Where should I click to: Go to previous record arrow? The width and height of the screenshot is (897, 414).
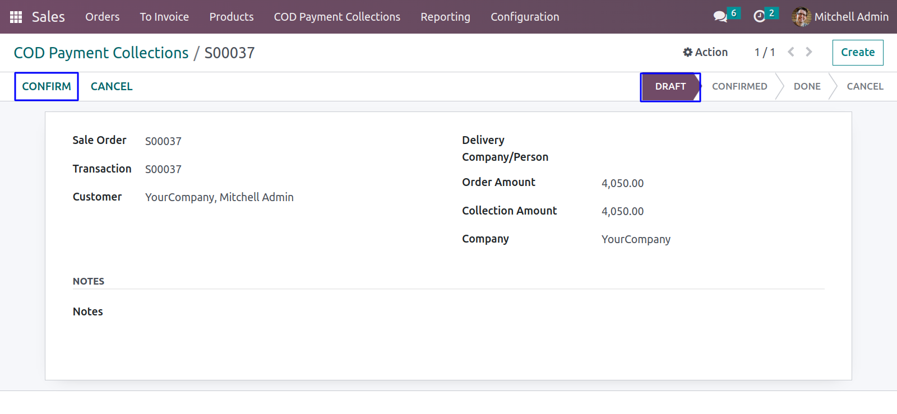[791, 52]
